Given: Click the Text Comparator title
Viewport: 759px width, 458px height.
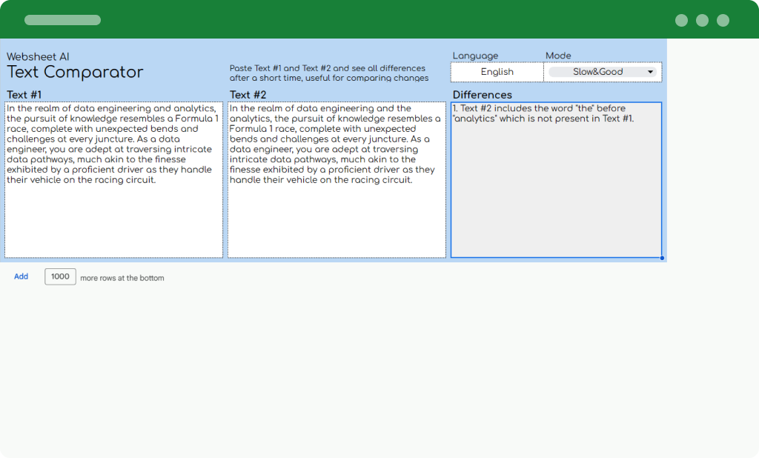Looking at the screenshot, I should tap(75, 72).
